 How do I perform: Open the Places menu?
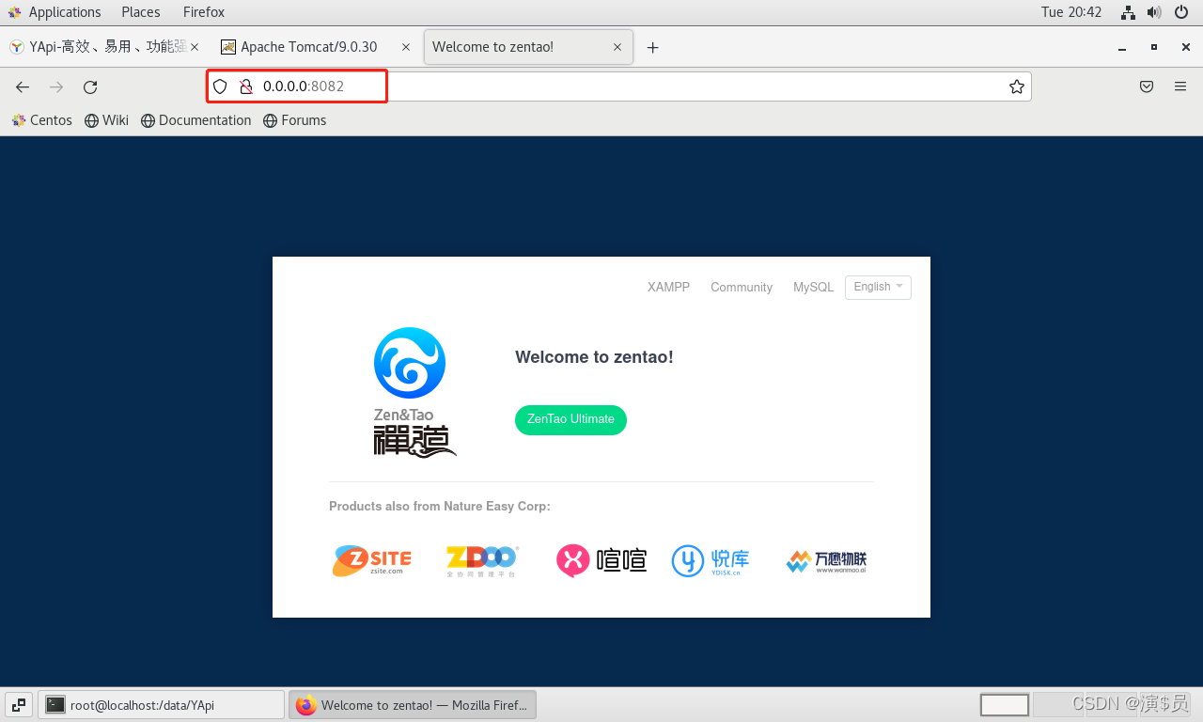pos(141,12)
